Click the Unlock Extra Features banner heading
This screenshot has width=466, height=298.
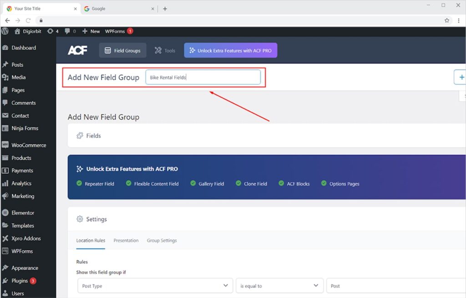(132, 169)
